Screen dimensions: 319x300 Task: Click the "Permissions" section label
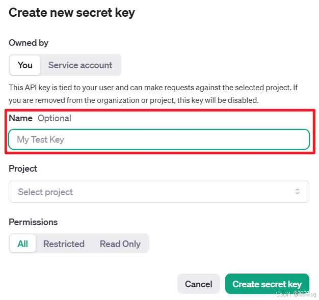coord(33,222)
